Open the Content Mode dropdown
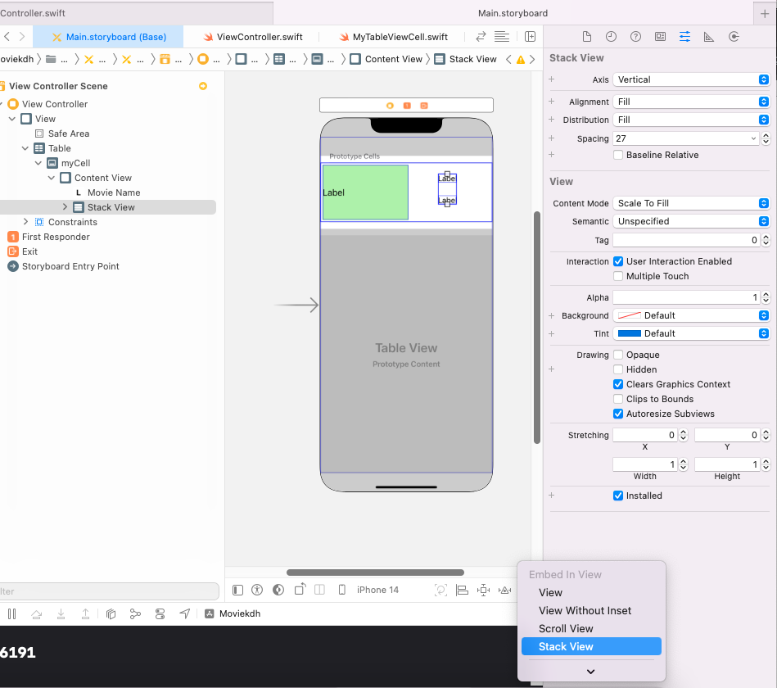Viewport: 777px width, 688px height. (691, 203)
